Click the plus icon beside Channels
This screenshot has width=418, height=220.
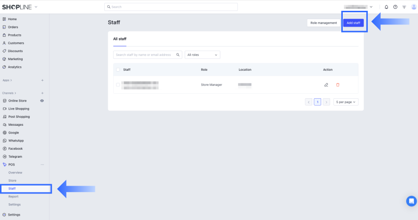[x=42, y=93]
